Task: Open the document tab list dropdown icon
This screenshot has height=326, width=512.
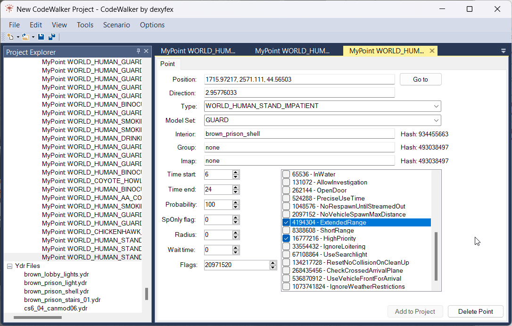Action: (x=503, y=51)
